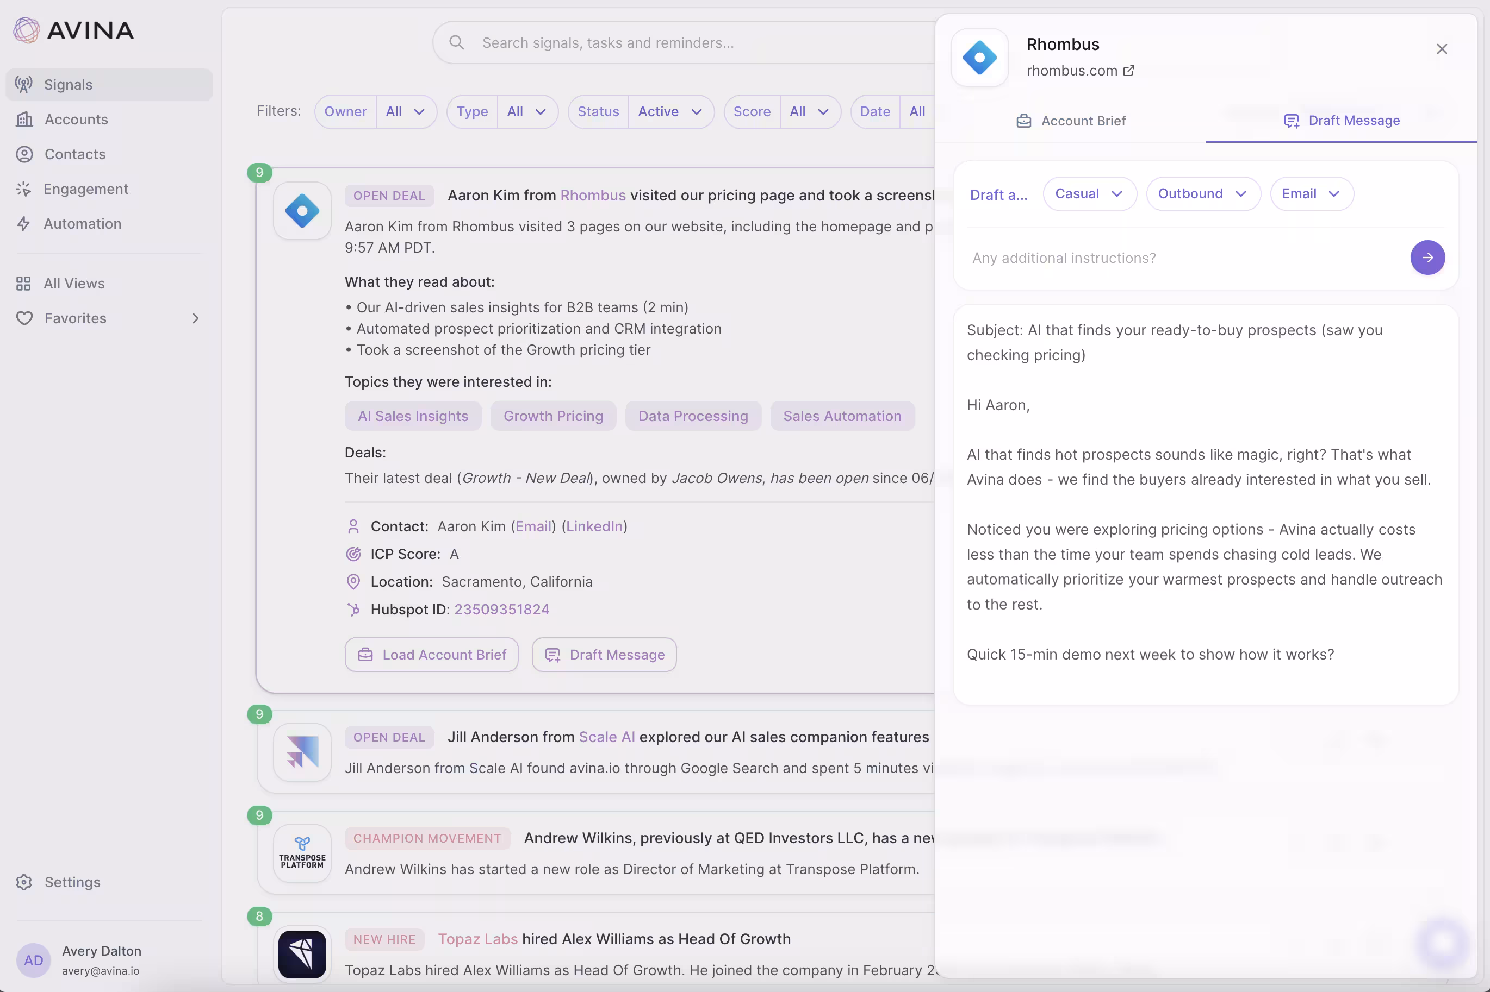Click the contact person icon
Image resolution: width=1490 pixels, height=992 pixels.
coord(353,526)
